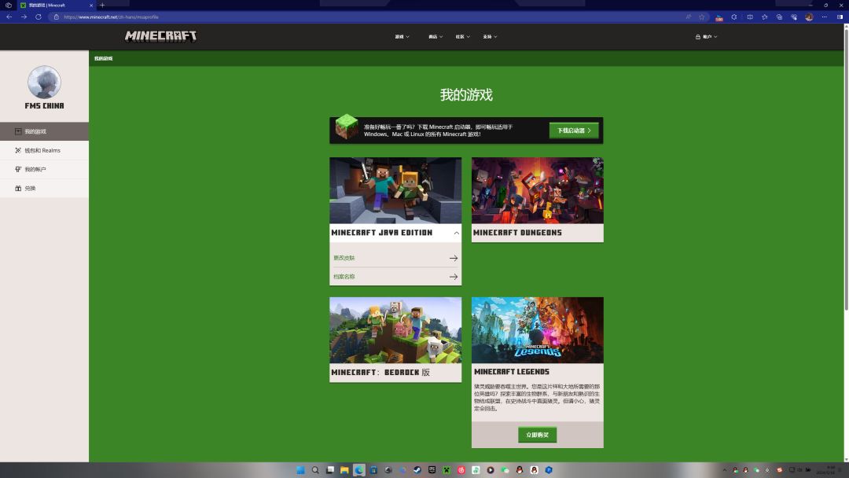Open 钱包和 Realms in the sidebar

pos(44,150)
